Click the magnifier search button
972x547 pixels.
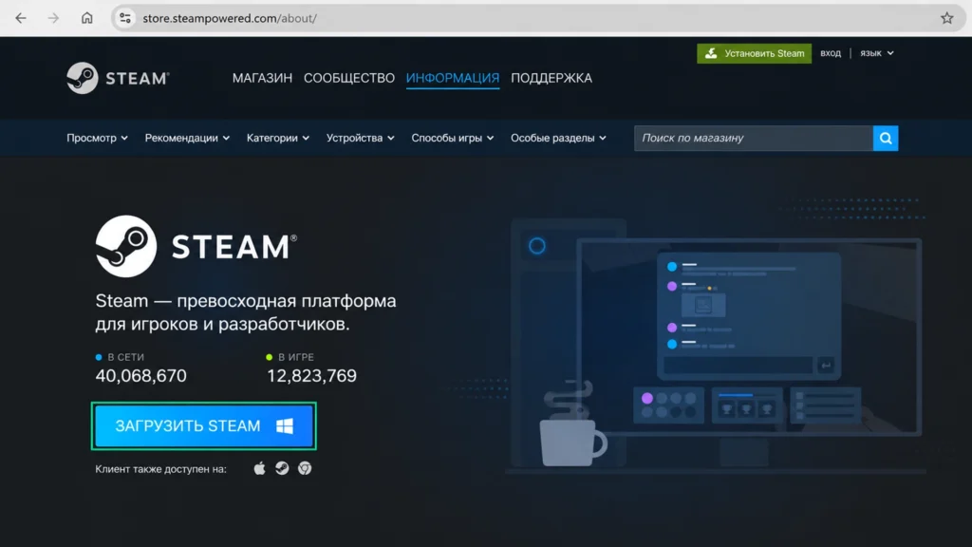(x=886, y=138)
